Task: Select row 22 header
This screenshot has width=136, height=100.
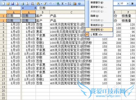Action: click(3, 98)
